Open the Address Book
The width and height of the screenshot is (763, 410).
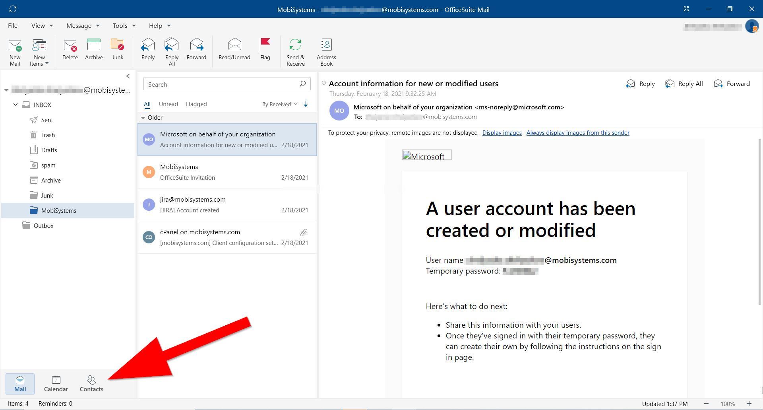(x=326, y=51)
